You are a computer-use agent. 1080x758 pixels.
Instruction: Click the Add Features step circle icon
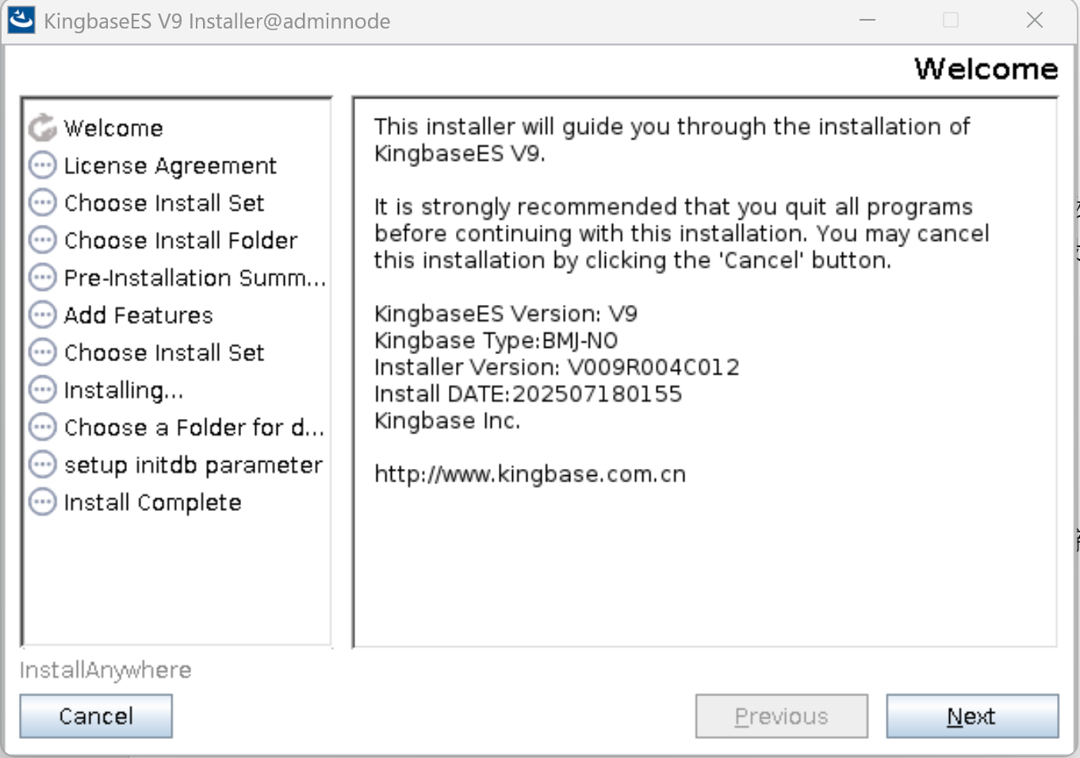coord(42,315)
